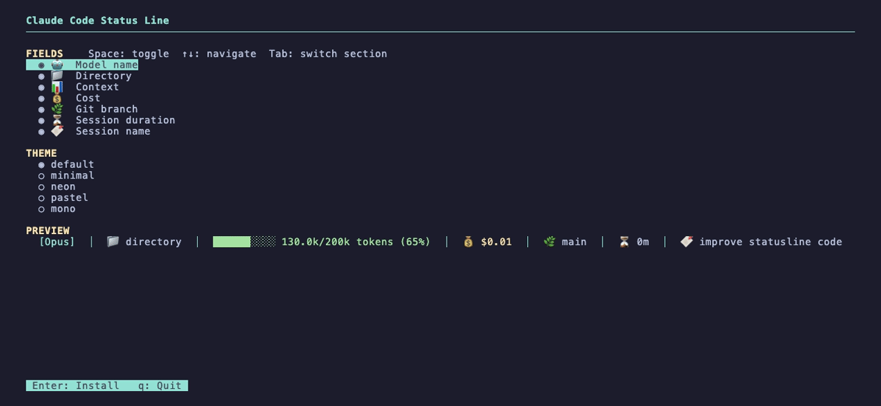Image resolution: width=881 pixels, height=406 pixels.
Task: Click the Space: toggle hint
Action: 129,53
